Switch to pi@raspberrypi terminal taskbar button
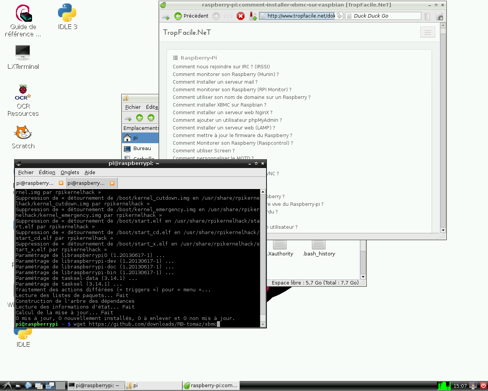The height and width of the screenshot is (391, 488). coord(96,386)
